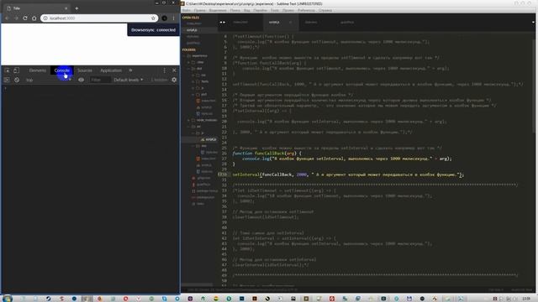
Task: Close the 'Title' browser tab
Action: 66,8
